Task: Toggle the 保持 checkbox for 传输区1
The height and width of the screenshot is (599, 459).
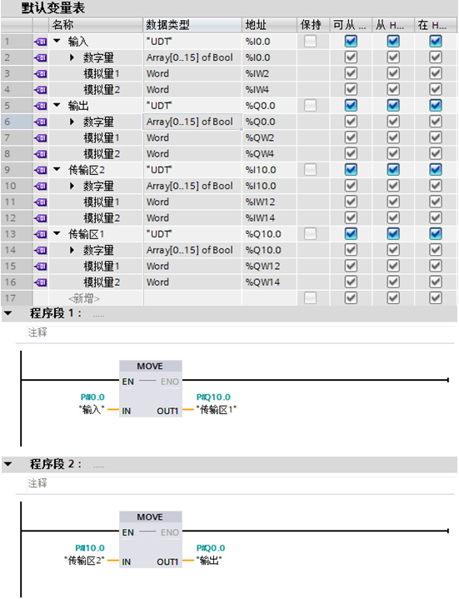Action: 310,234
